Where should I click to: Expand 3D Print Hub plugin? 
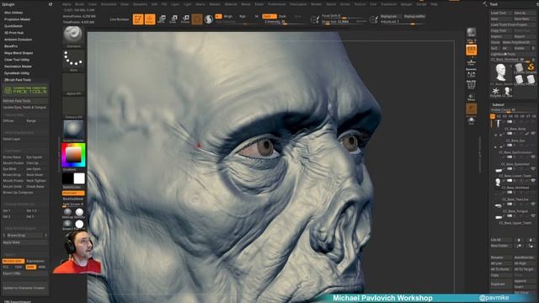coord(13,33)
